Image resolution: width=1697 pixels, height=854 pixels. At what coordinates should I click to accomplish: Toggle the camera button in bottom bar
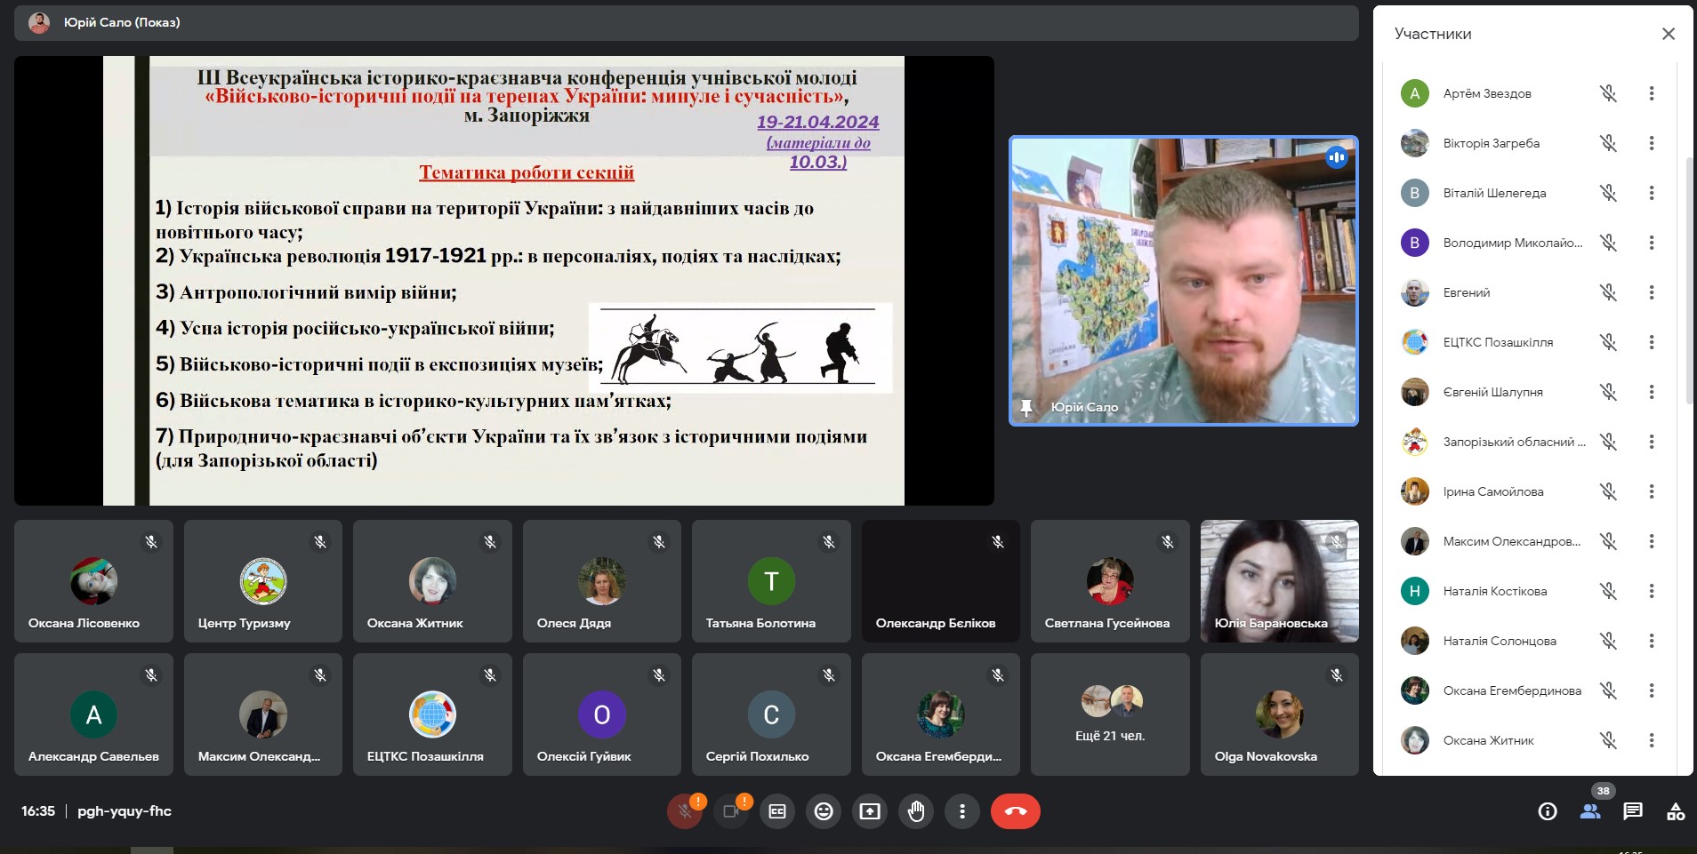coord(731,811)
